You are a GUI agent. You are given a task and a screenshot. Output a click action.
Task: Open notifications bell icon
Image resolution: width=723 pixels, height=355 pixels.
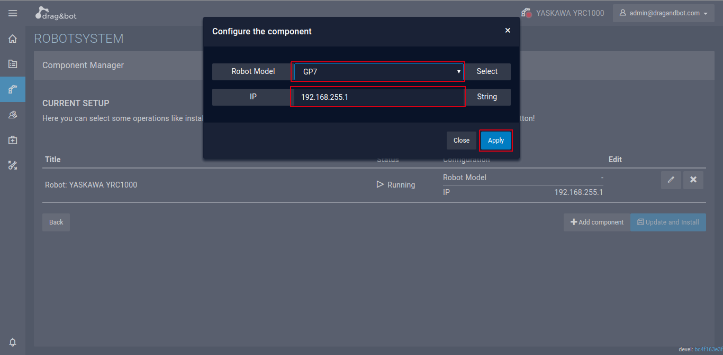pyautogui.click(x=13, y=342)
